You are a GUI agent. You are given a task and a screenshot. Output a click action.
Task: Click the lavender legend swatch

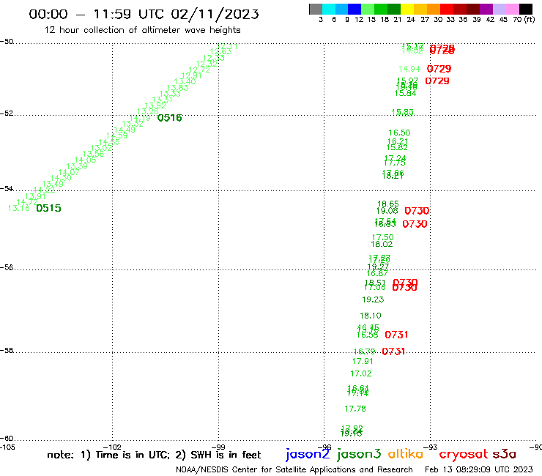point(499,9)
